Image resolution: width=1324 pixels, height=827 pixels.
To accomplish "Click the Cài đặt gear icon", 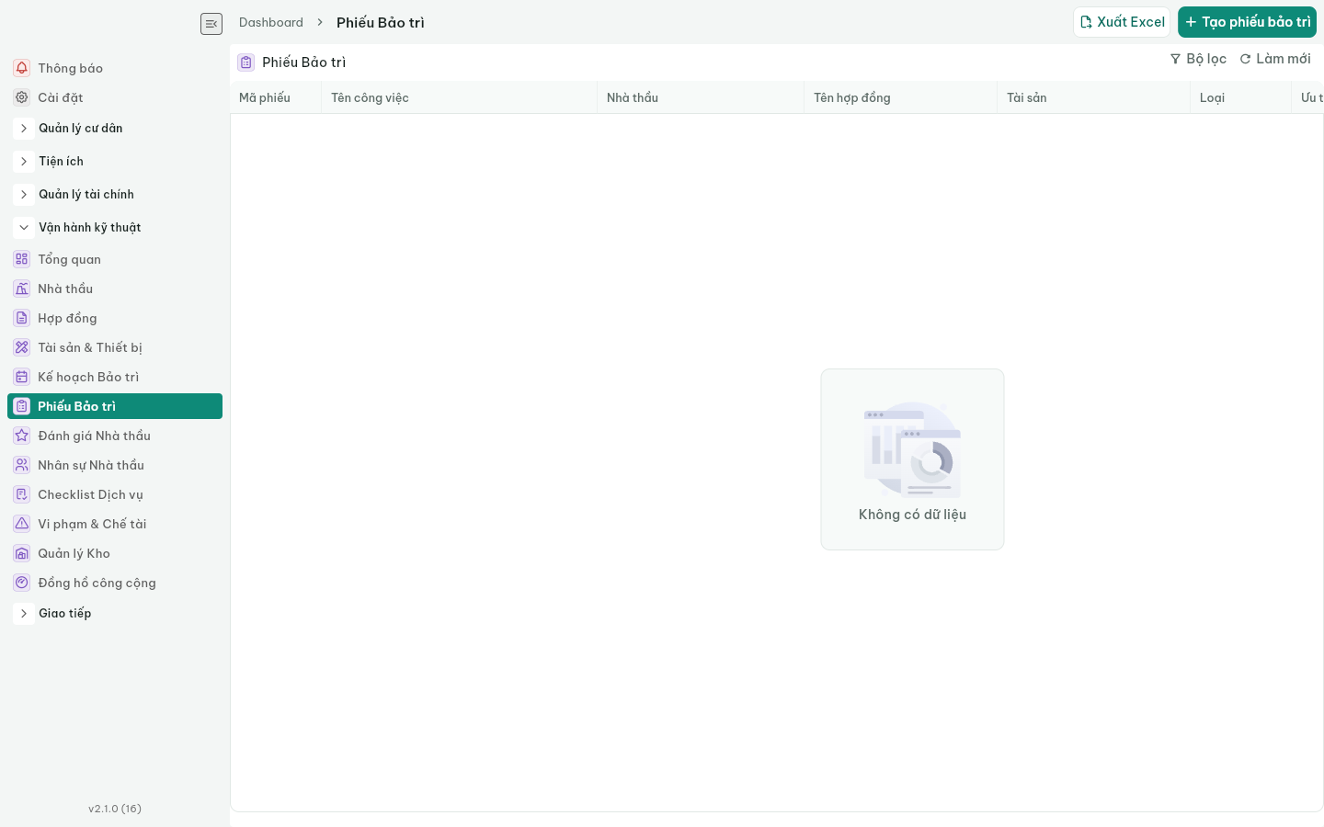I will point(22,97).
